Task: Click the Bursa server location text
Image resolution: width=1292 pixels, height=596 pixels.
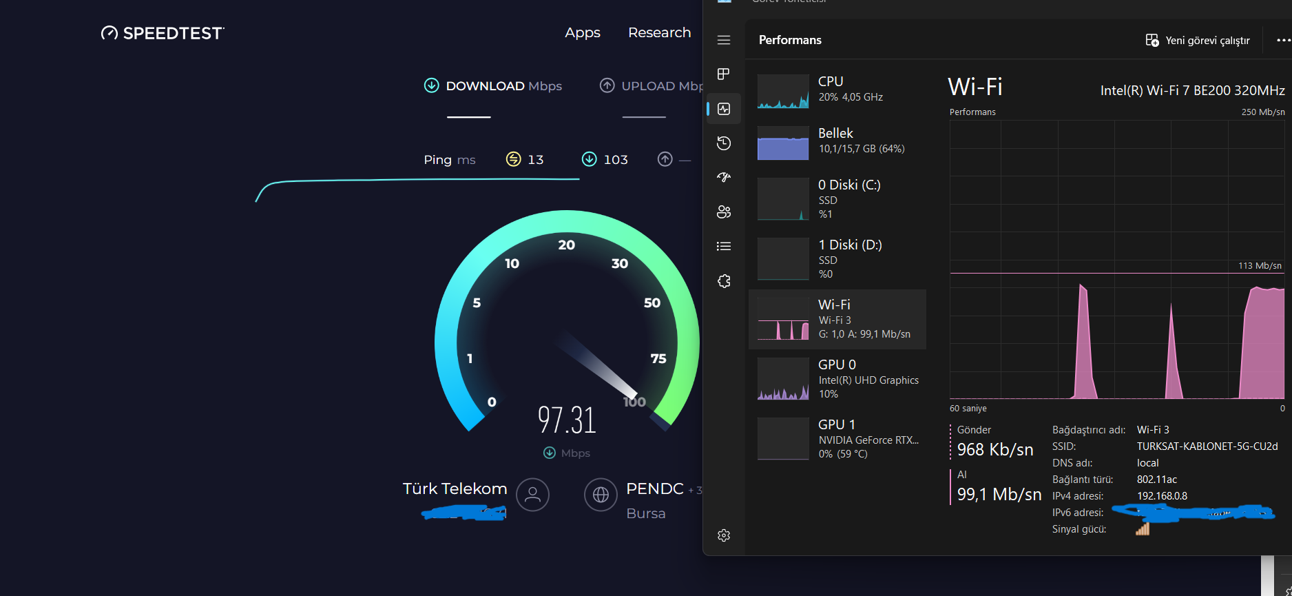Action: (x=646, y=513)
